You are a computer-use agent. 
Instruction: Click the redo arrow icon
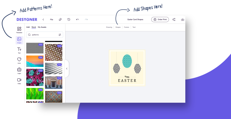86,20
